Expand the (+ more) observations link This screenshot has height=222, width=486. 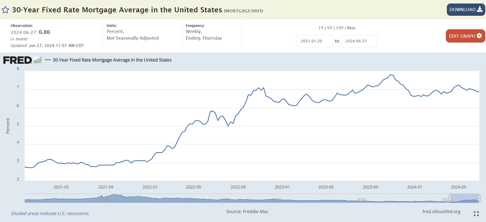pos(20,39)
